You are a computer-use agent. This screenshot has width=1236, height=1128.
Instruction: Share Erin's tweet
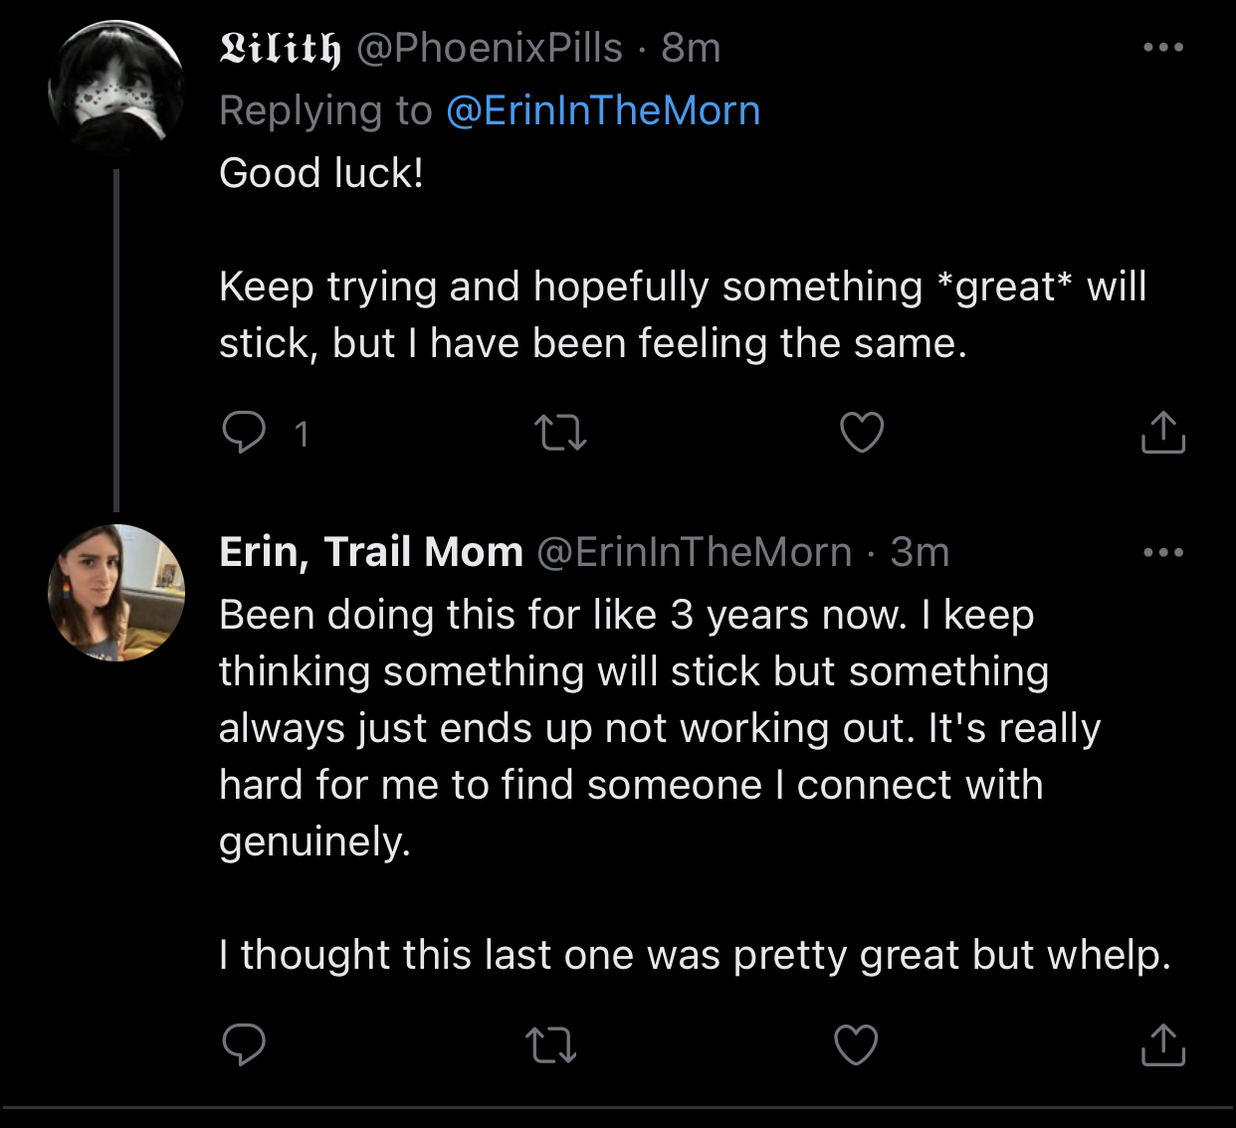[x=1162, y=1044]
